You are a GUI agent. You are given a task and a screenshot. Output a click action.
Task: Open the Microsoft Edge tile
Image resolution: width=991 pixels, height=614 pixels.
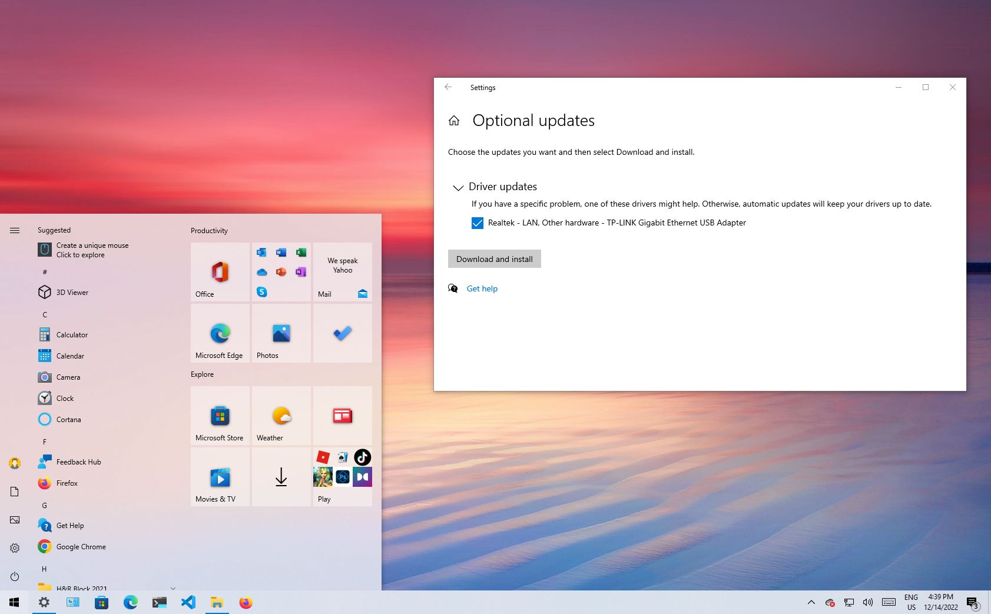pos(219,333)
